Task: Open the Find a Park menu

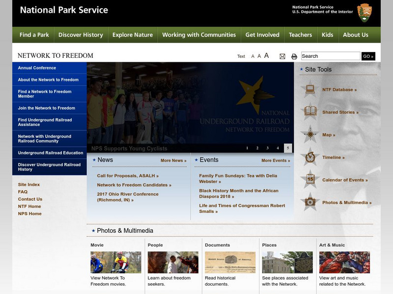Action: [34, 35]
